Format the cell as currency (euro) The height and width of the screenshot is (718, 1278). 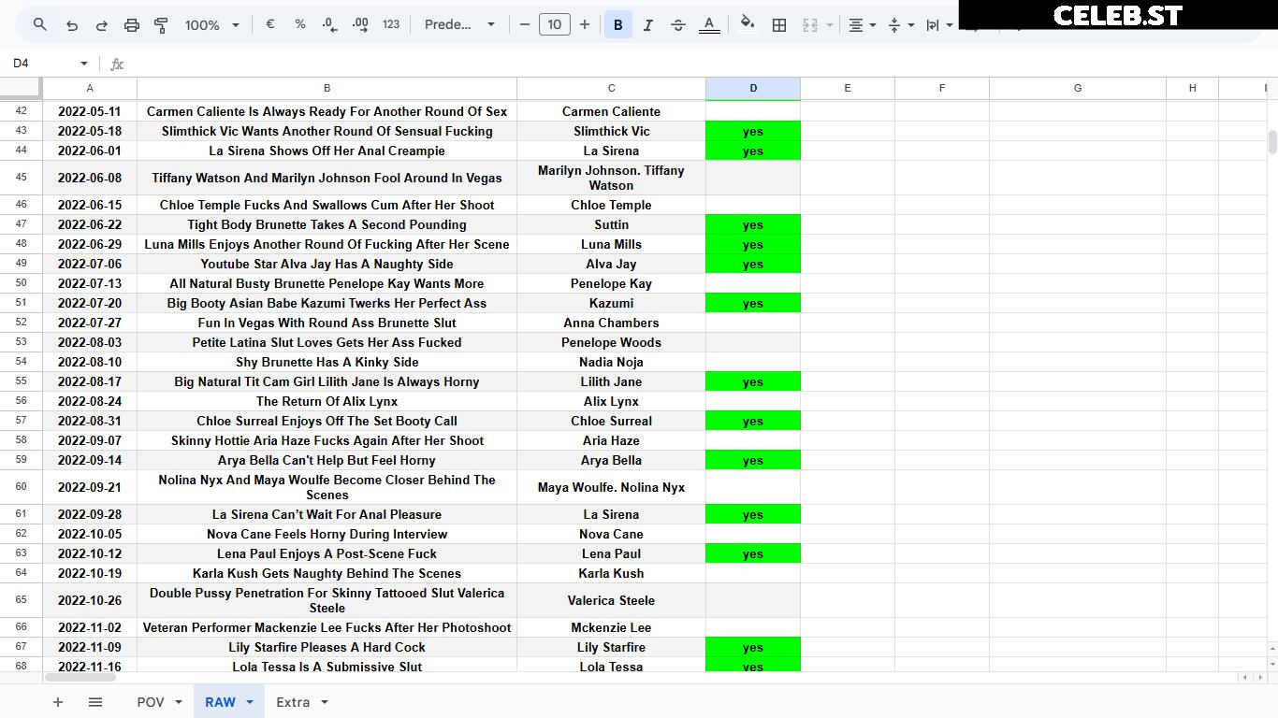270,24
